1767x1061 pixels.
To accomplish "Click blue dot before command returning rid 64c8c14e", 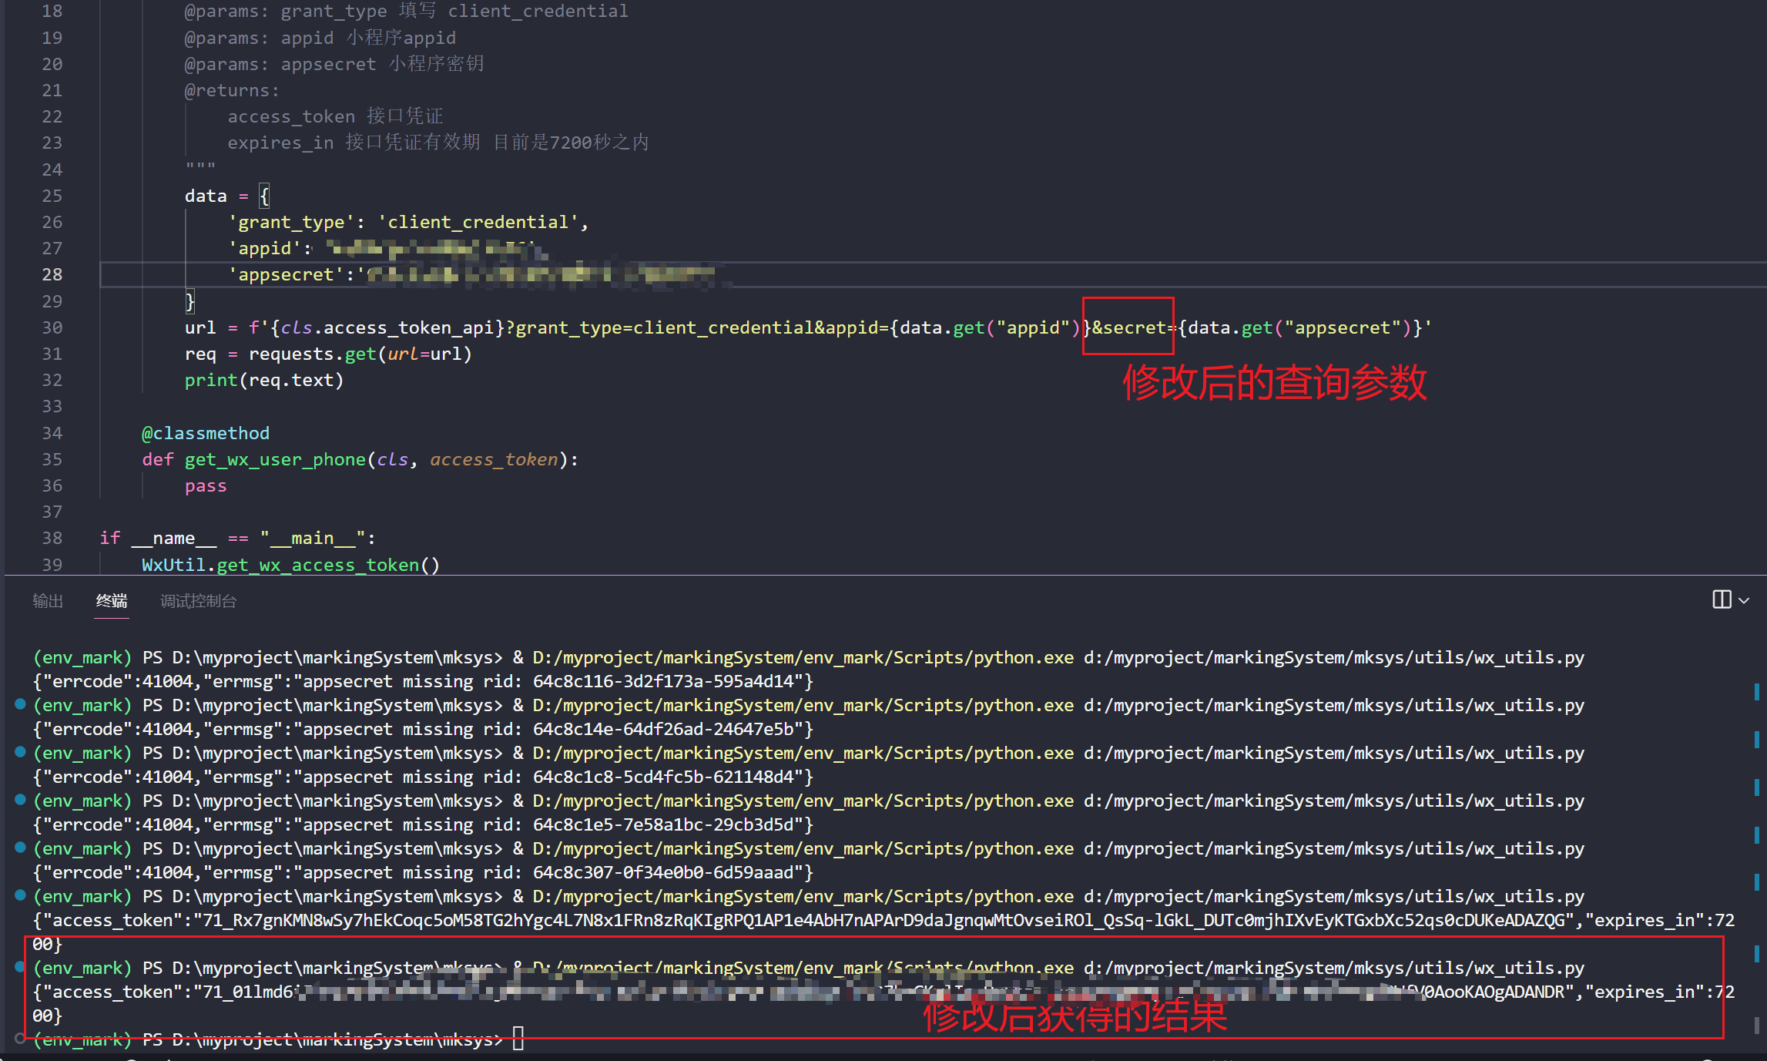I will pyautogui.click(x=21, y=703).
